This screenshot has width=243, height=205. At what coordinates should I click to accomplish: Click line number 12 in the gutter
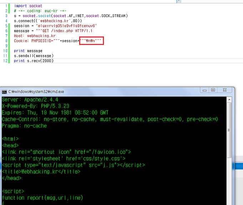(5, 61)
